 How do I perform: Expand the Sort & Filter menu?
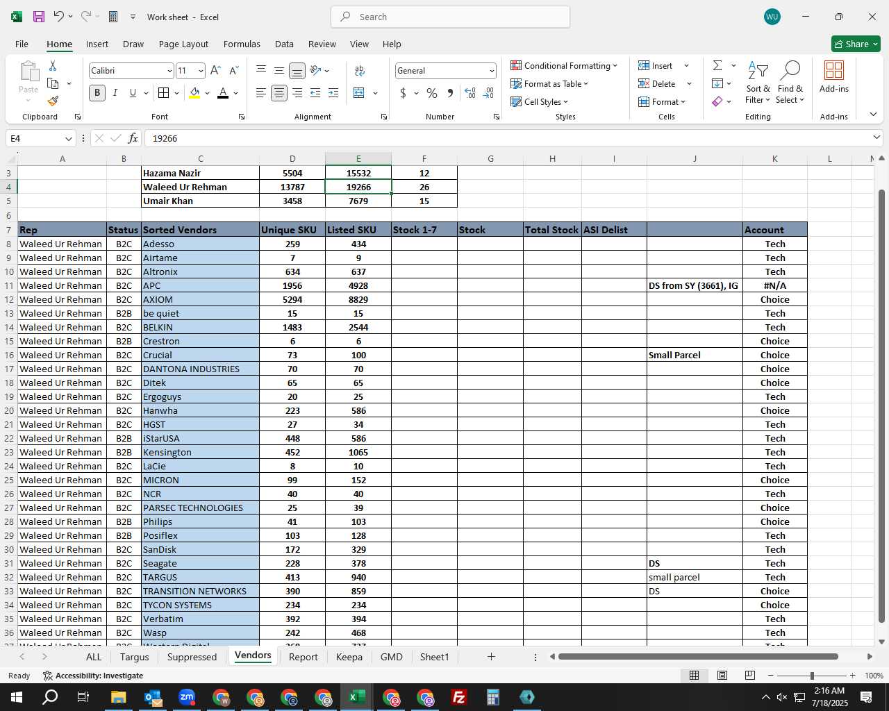coord(758,83)
